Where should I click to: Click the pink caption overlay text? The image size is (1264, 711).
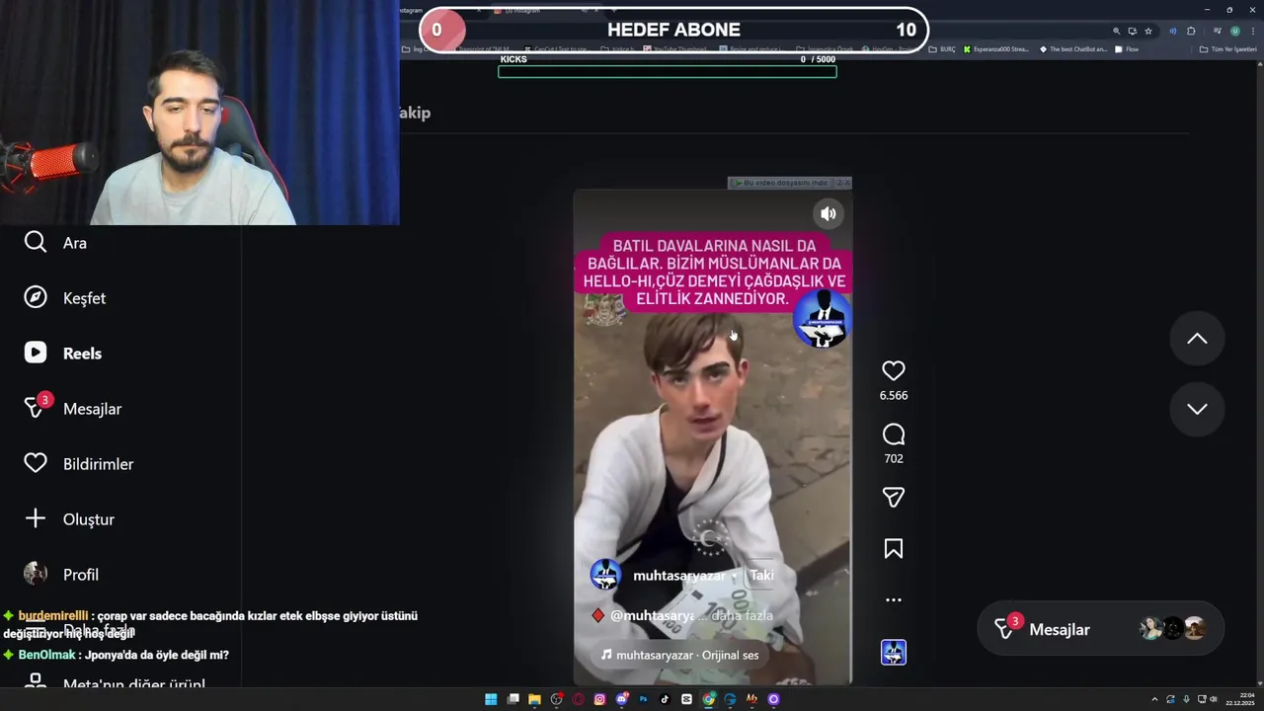pyautogui.click(x=715, y=273)
